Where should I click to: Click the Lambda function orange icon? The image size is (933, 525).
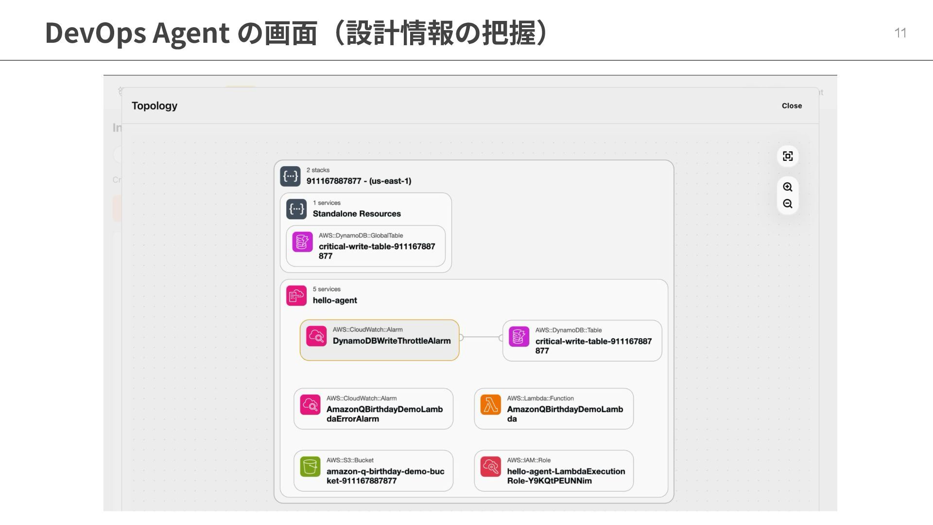[x=490, y=405]
